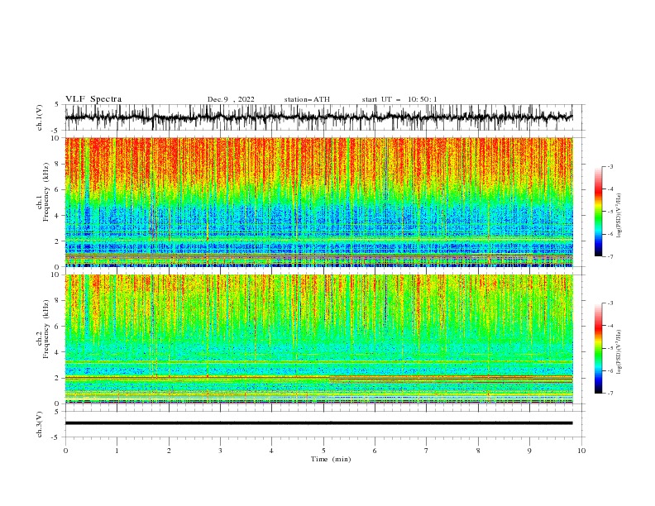Click the "4" kHz tick on ch.1 axis
Screen dimensions: 655x506
pos(58,216)
